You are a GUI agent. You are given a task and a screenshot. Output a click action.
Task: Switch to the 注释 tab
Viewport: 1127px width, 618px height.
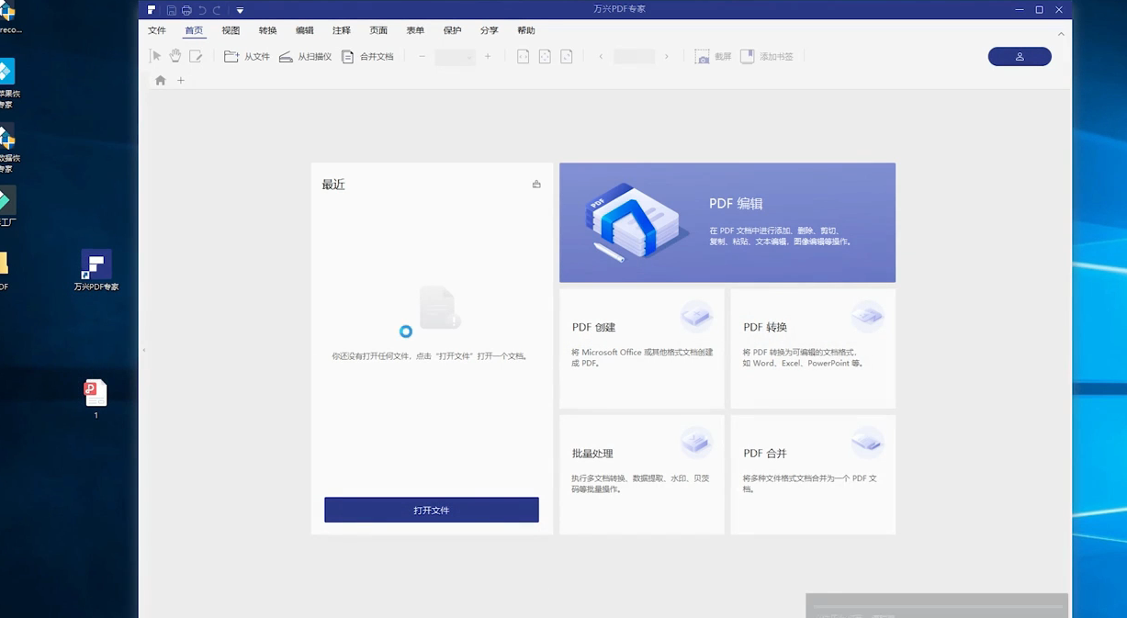click(342, 30)
